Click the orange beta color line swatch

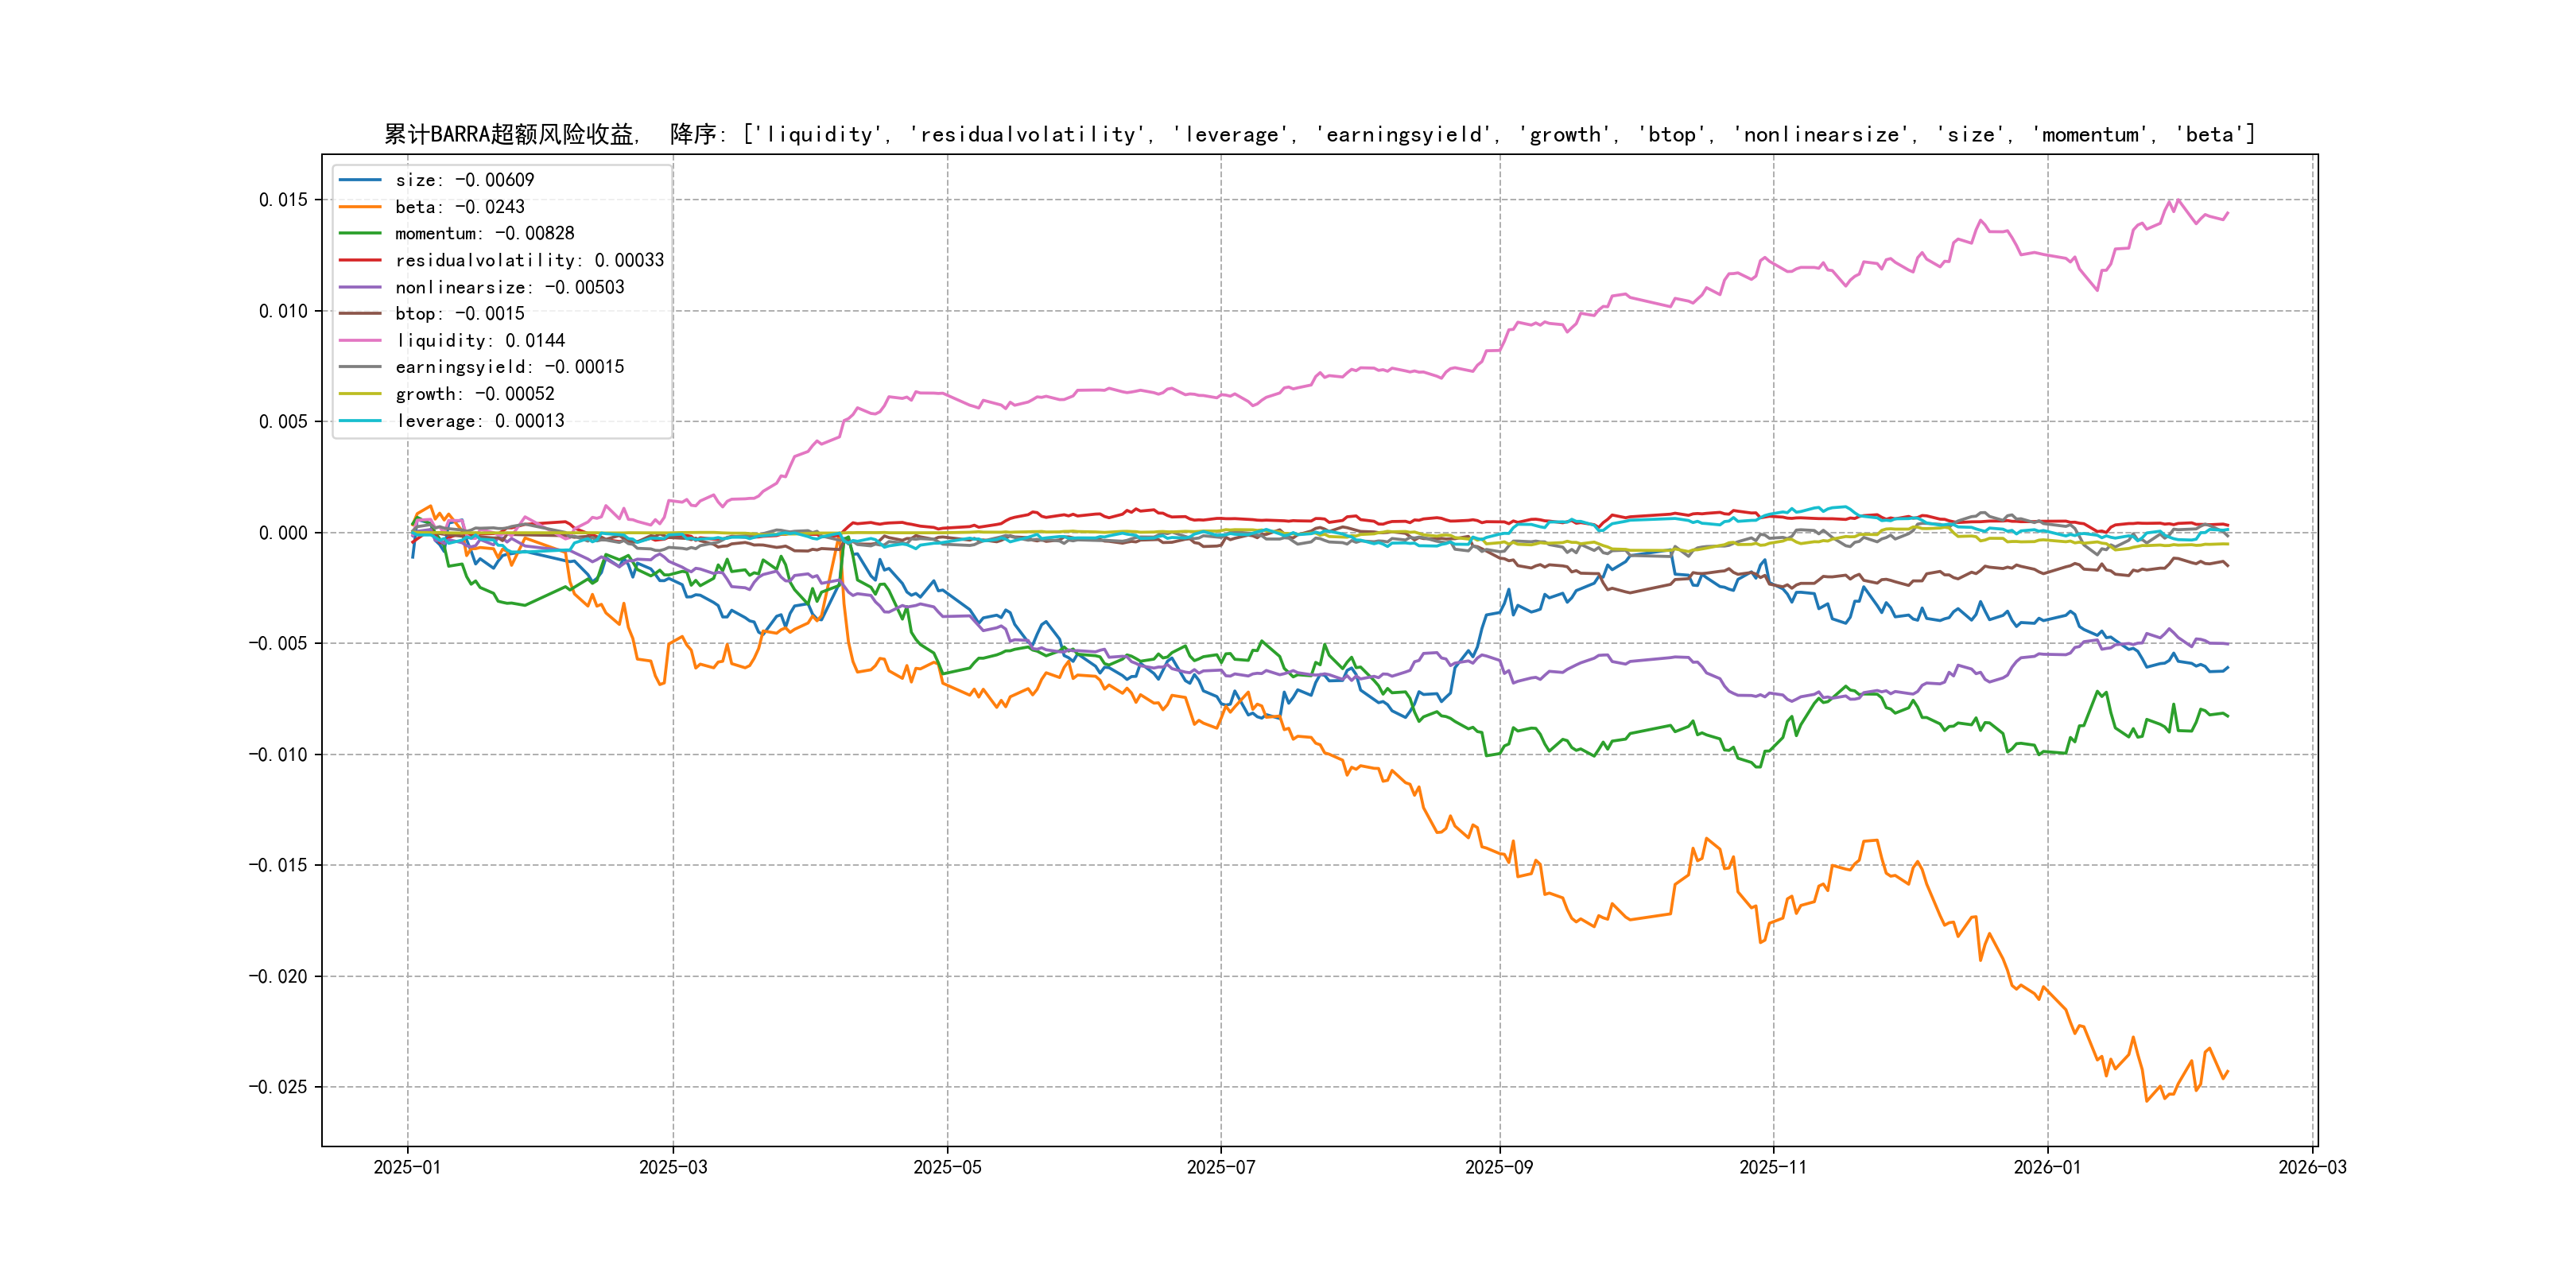tap(360, 207)
